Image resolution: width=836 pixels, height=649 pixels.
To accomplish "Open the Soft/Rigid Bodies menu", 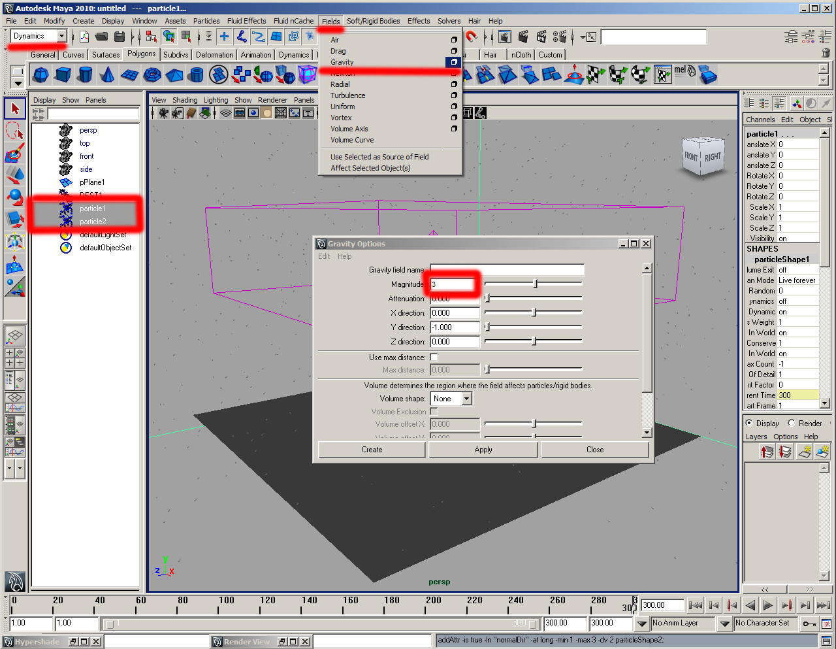I will click(x=373, y=21).
